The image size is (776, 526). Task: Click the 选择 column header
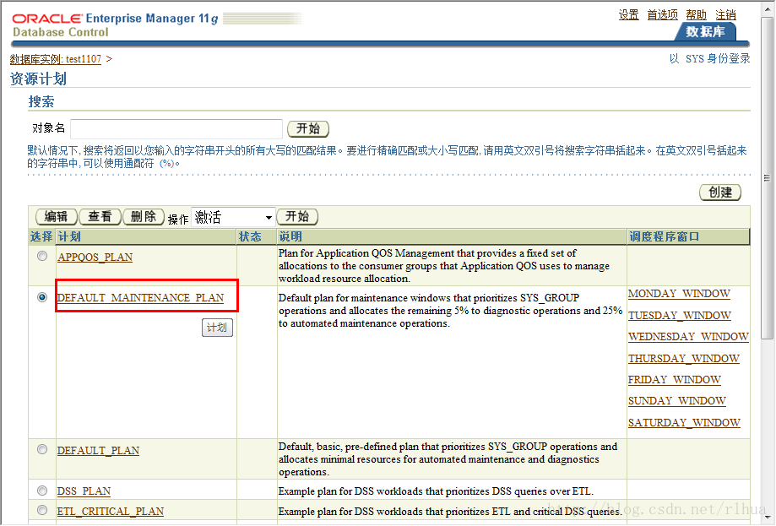click(x=41, y=236)
